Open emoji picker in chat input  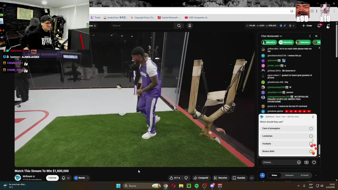pyautogui.click(x=299, y=162)
